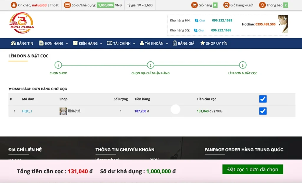Expand the ĐƠN HÀNG dropdown menu

54,43
